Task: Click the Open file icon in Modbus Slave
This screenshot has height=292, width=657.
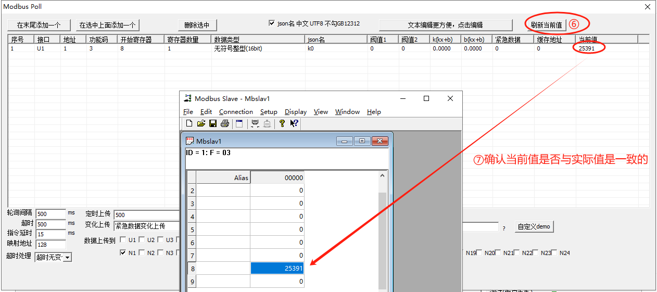Action: click(201, 123)
